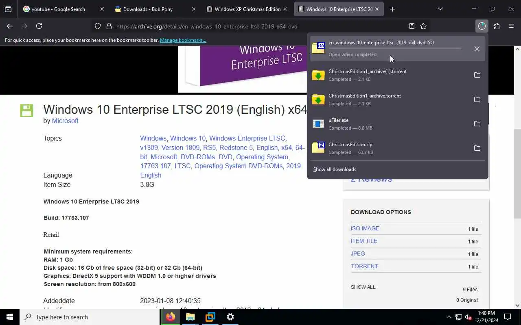Screen dimensions: 521x325
Task: Open File Explorer from the taskbar
Action: (x=190, y=317)
